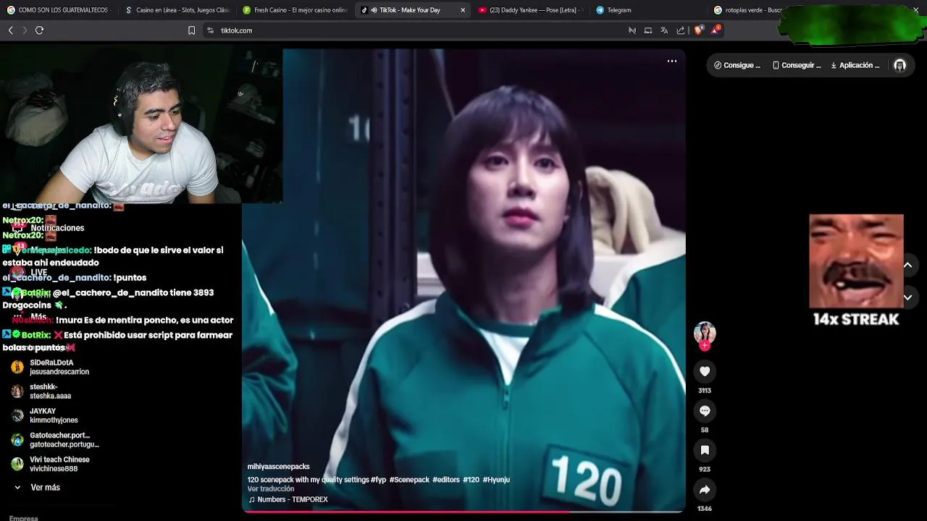Click the #editors hashtag

click(x=446, y=480)
